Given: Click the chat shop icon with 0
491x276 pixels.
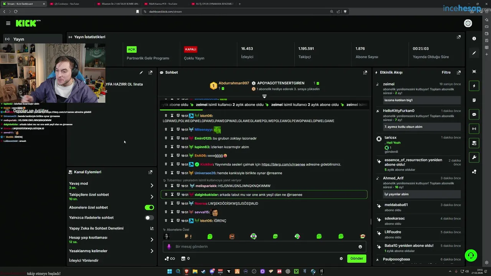Looking at the screenshot, I should [185, 258].
